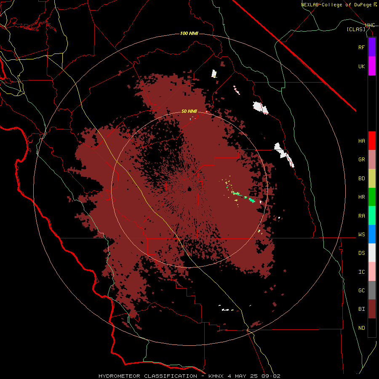Click the BD yellow legend swatch
379x379 pixels.
[372, 179]
